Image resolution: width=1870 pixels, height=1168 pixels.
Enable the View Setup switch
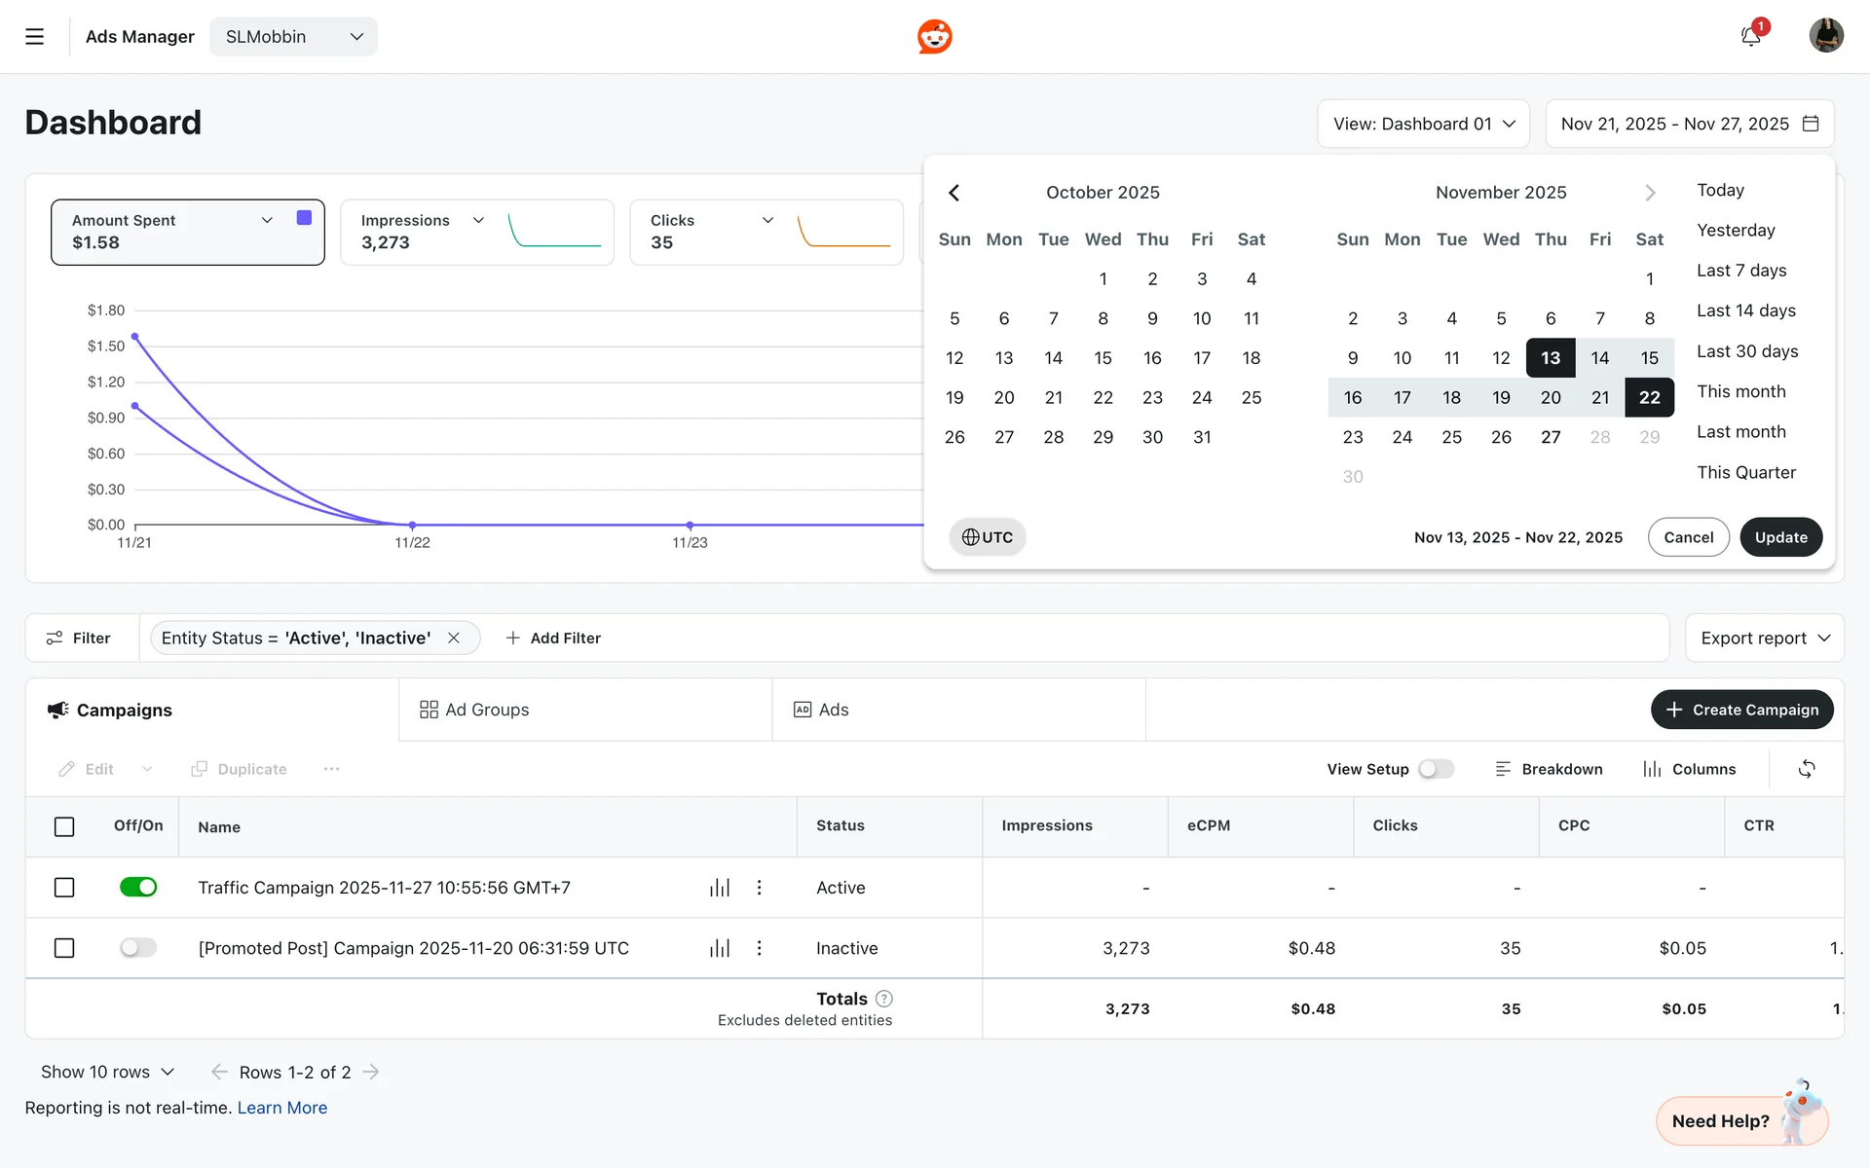pyautogui.click(x=1436, y=769)
